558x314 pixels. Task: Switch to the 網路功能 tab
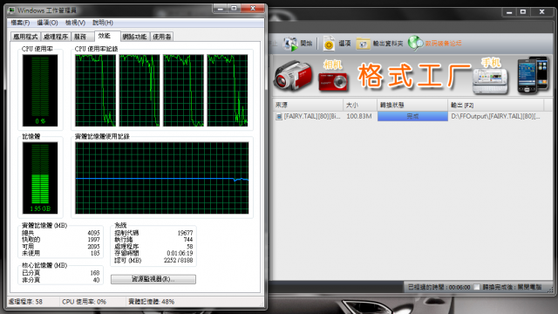coord(134,37)
